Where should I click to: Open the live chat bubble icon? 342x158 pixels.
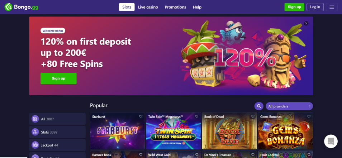coord(331,141)
